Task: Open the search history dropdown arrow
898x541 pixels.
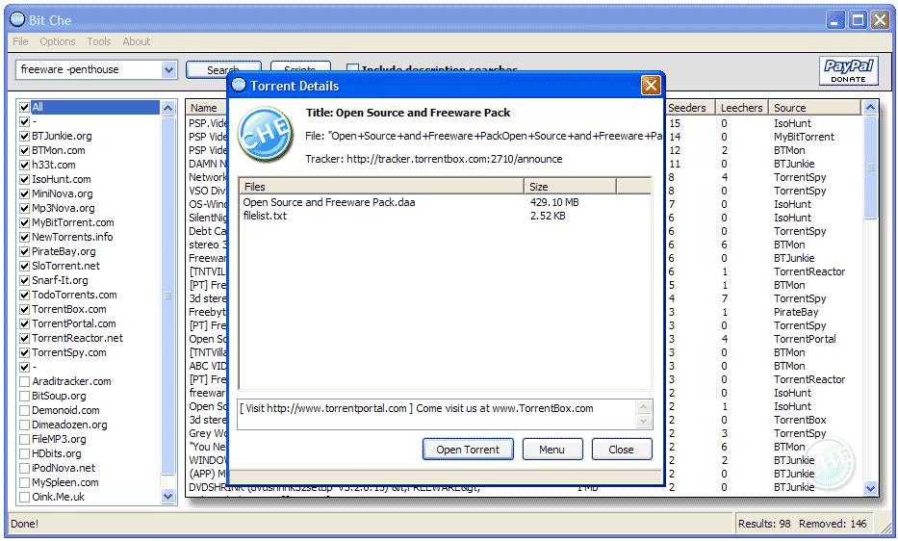Action: click(168, 70)
